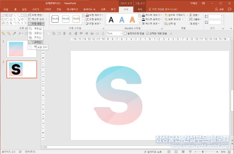Switch to Slide Sorter view icon
The image size is (234, 154).
pyautogui.click(x=176, y=152)
